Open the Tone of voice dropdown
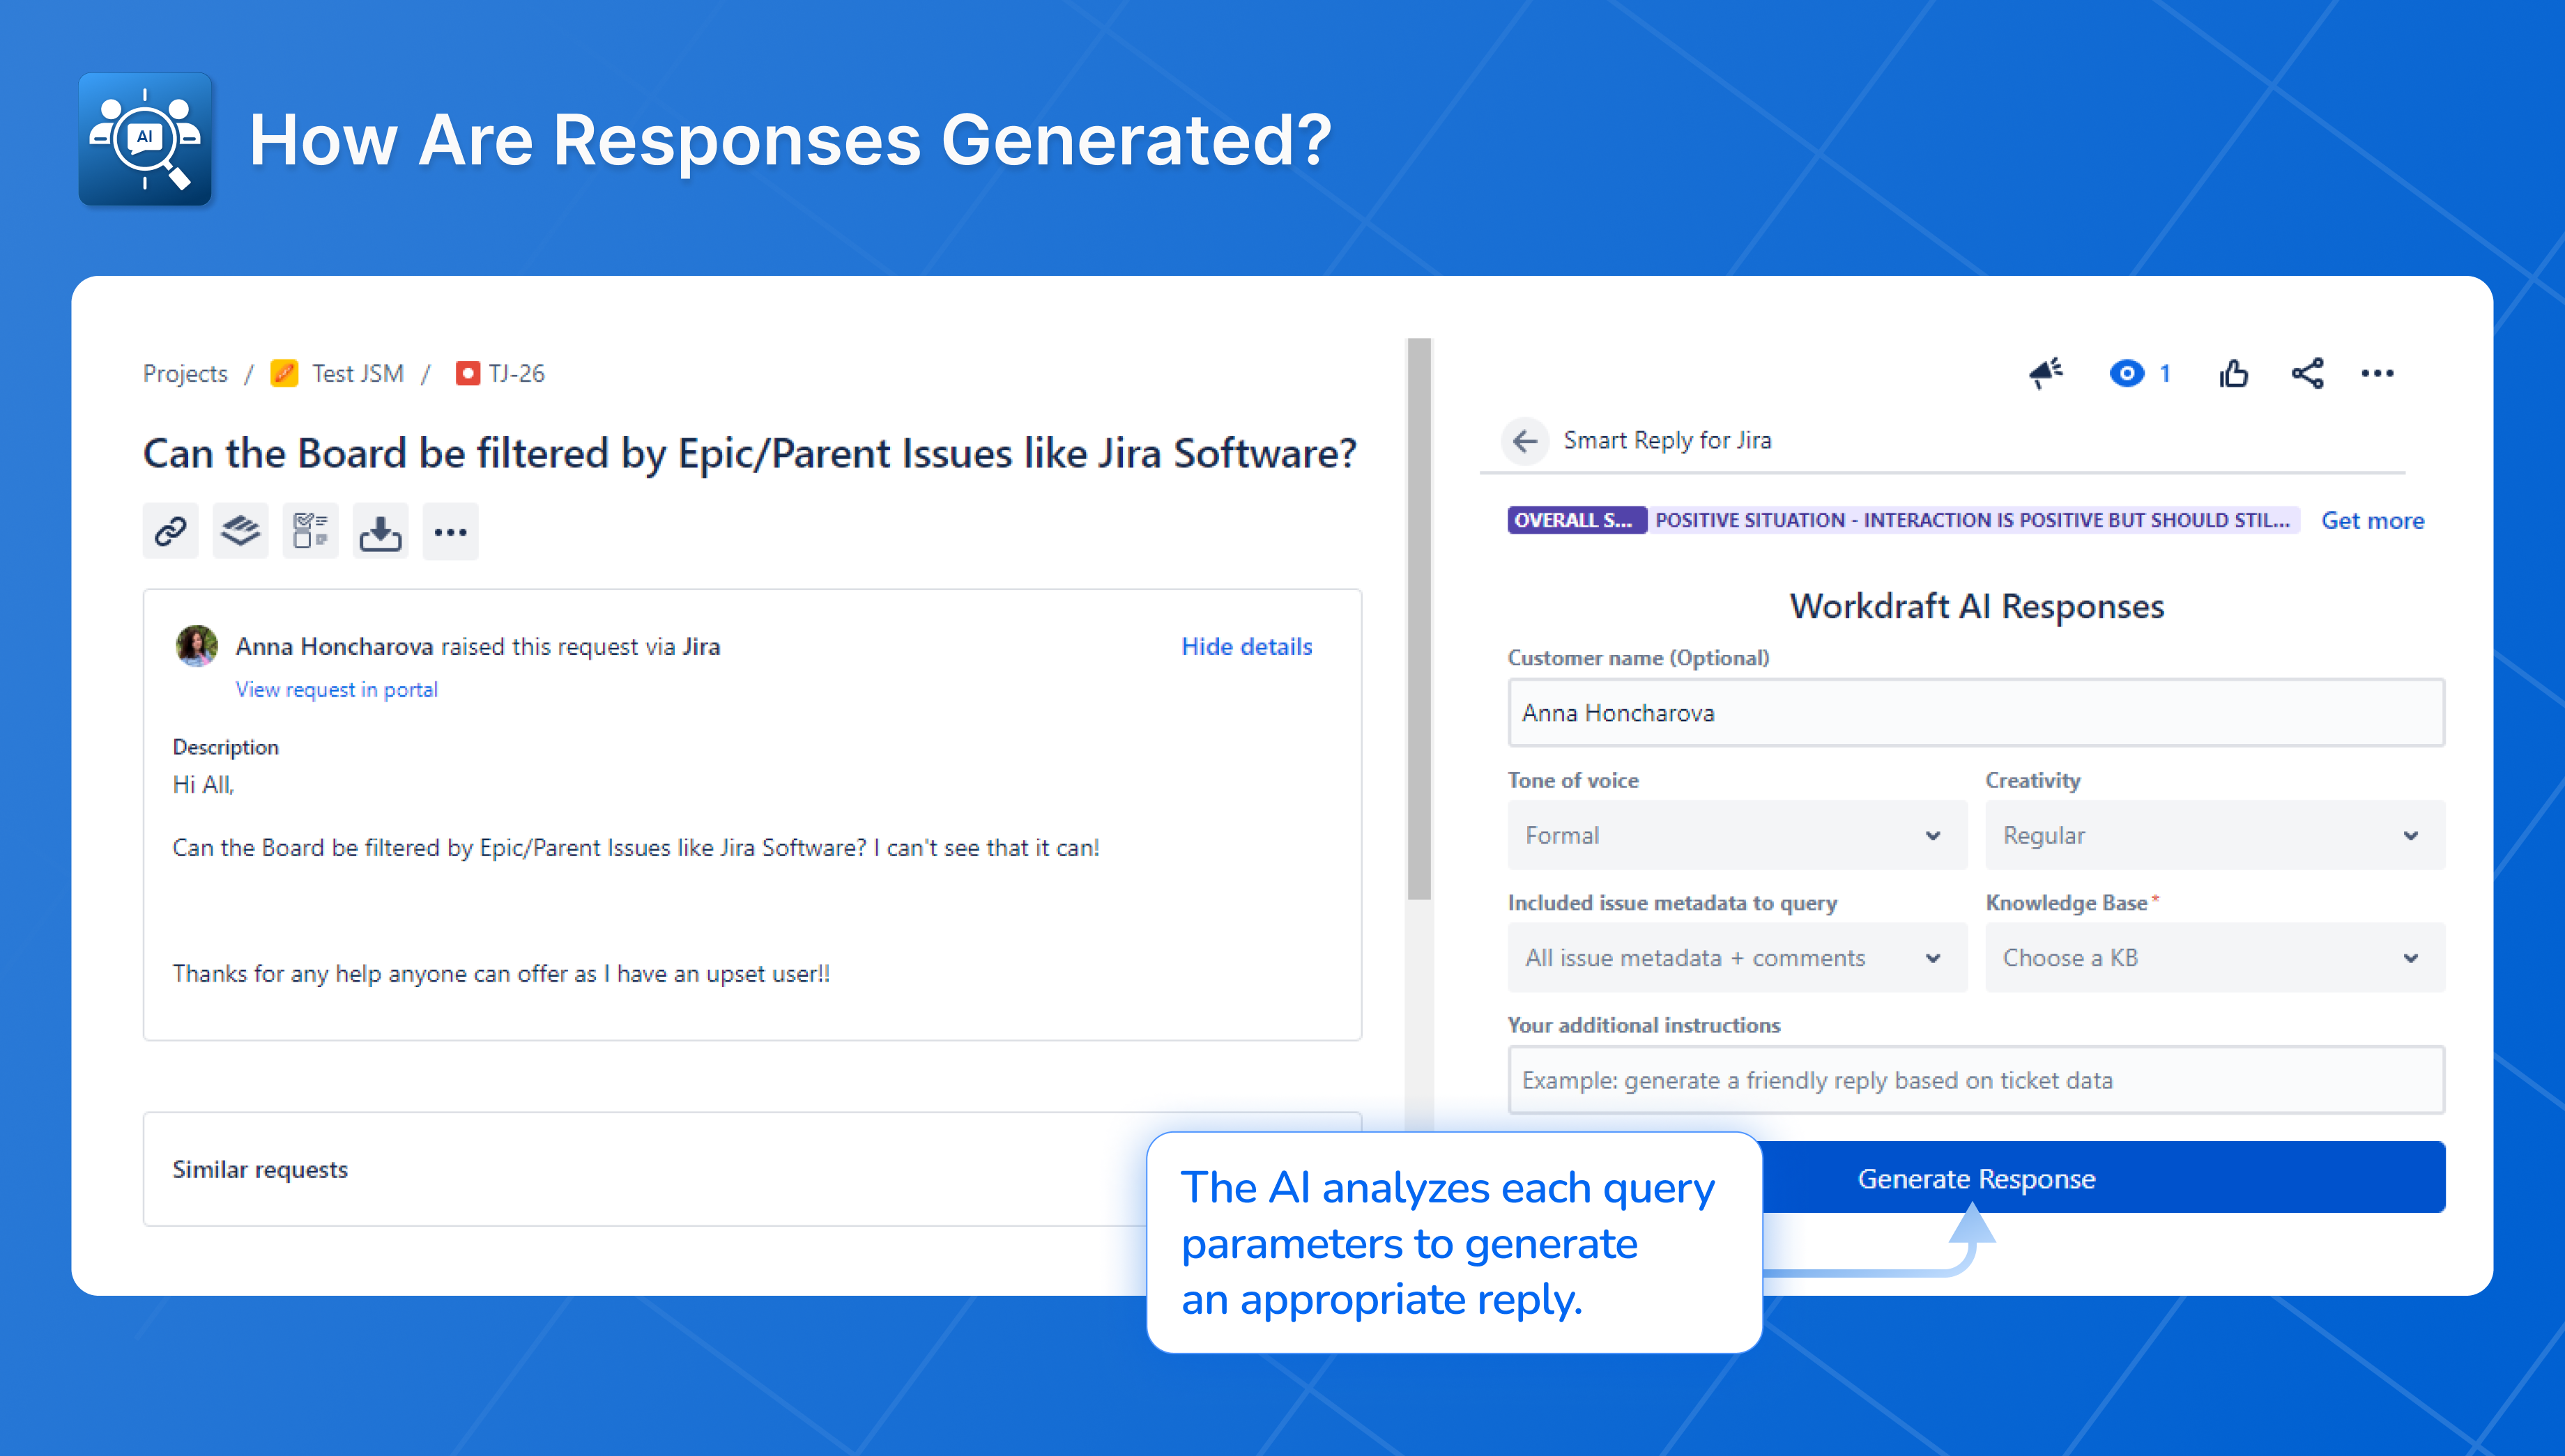The height and width of the screenshot is (1456, 2565). (x=1736, y=835)
